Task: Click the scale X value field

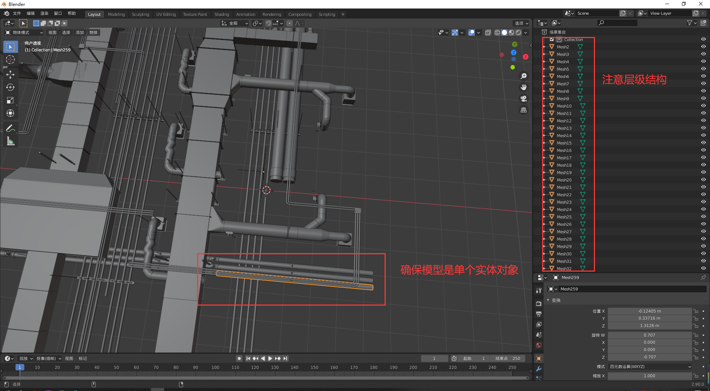Action: (650, 376)
